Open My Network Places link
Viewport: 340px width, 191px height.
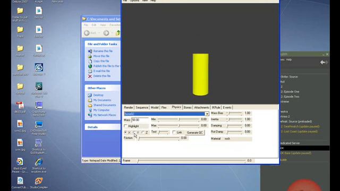105,115
